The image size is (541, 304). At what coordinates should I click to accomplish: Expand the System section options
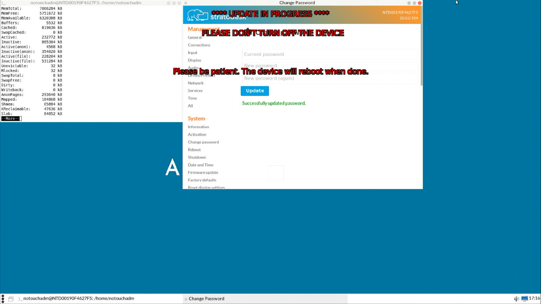point(196,118)
